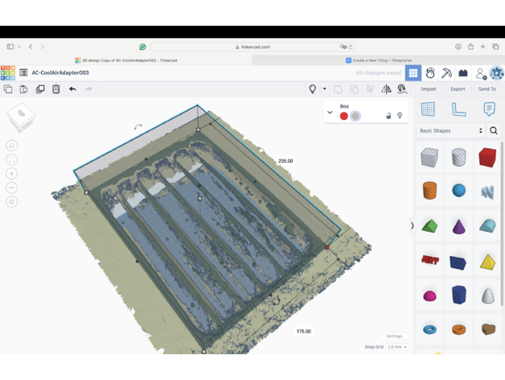Screen dimensions: 505x380
Task: Open the Notes tool
Action: [x=489, y=109]
